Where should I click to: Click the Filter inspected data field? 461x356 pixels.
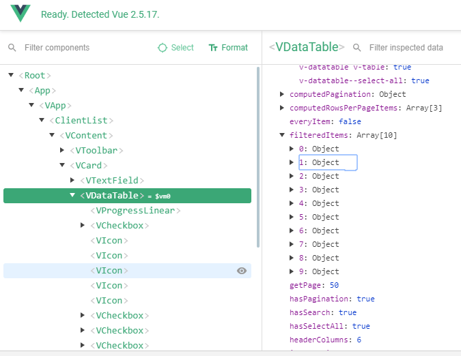point(406,48)
